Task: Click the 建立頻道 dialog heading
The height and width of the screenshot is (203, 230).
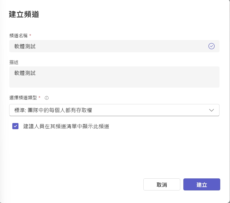Action: coord(24,14)
